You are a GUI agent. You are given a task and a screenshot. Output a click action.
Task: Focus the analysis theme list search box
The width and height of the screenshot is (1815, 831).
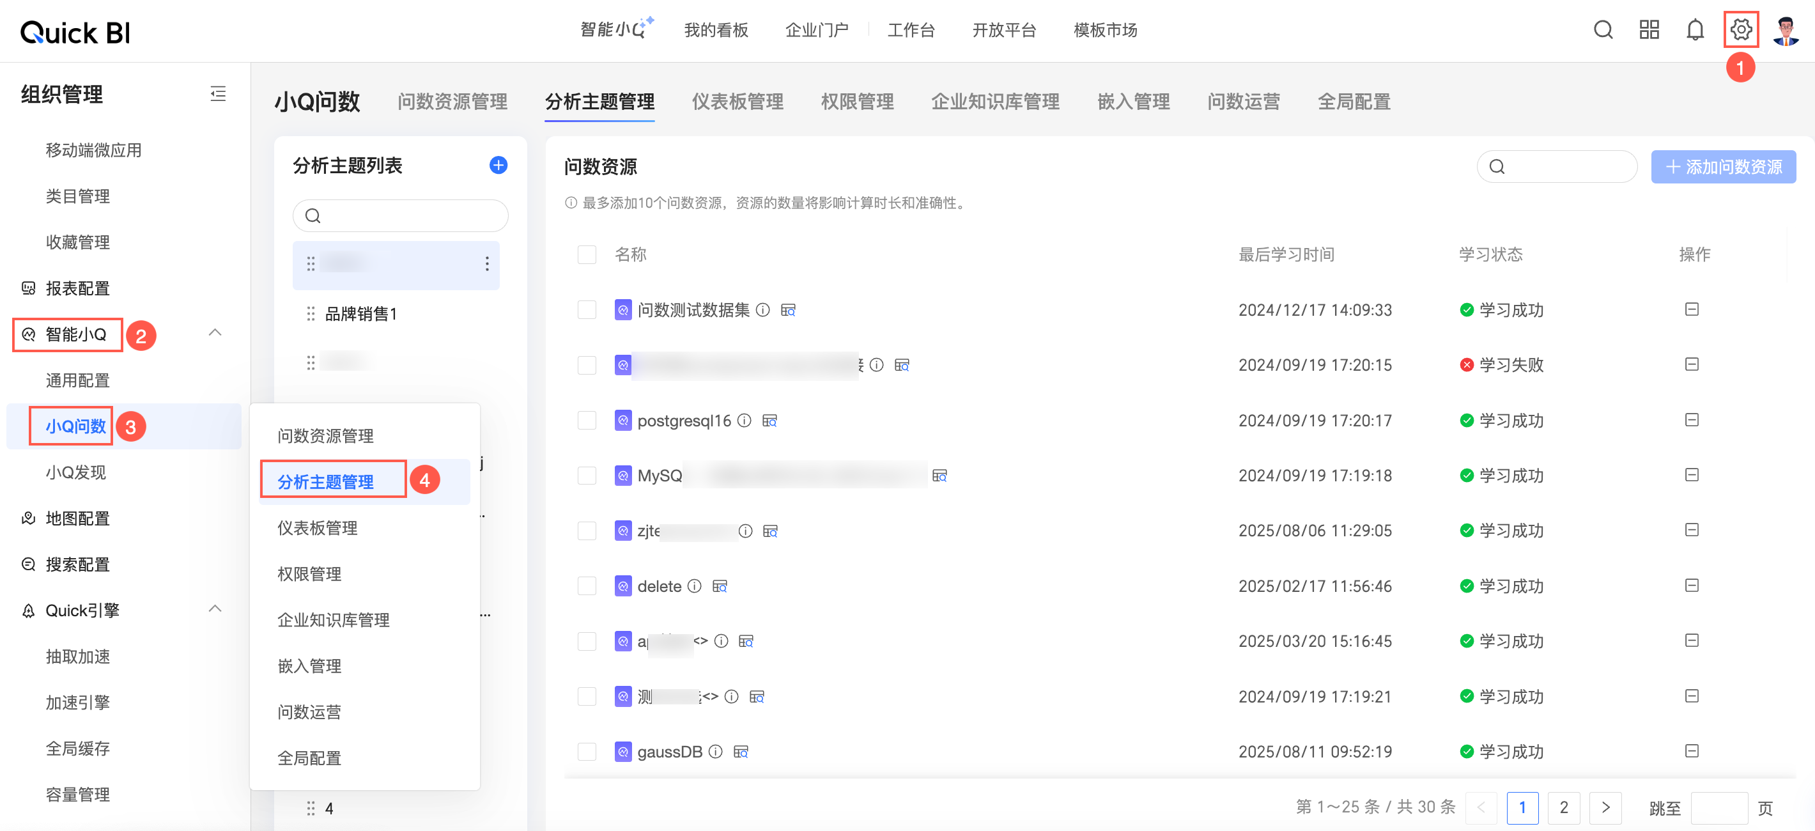[400, 215]
